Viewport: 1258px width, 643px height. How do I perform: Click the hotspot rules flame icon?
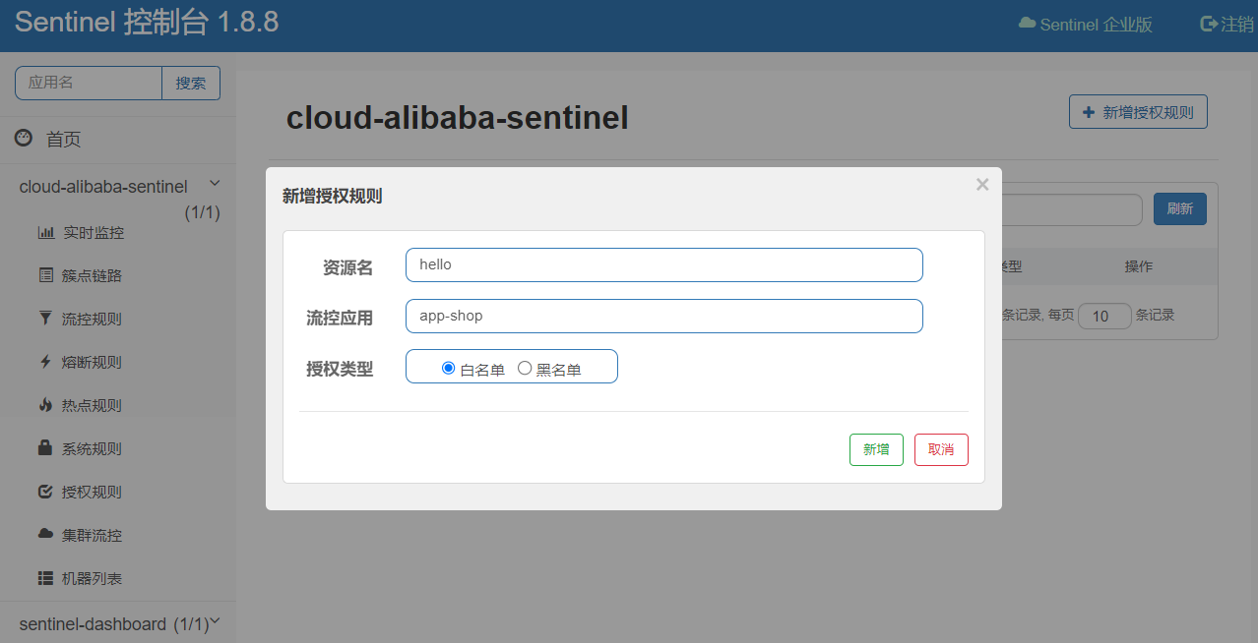(45, 405)
